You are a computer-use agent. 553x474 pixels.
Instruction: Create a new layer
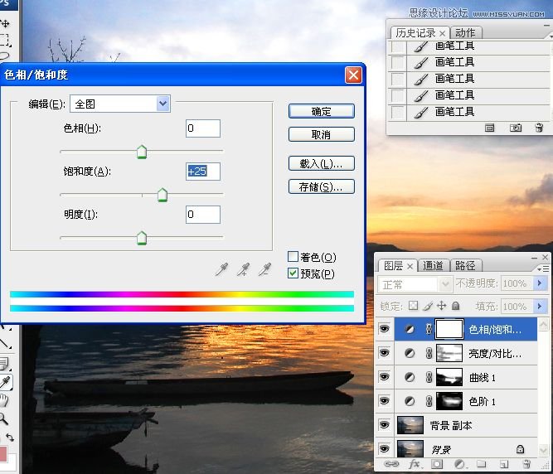tap(504, 465)
